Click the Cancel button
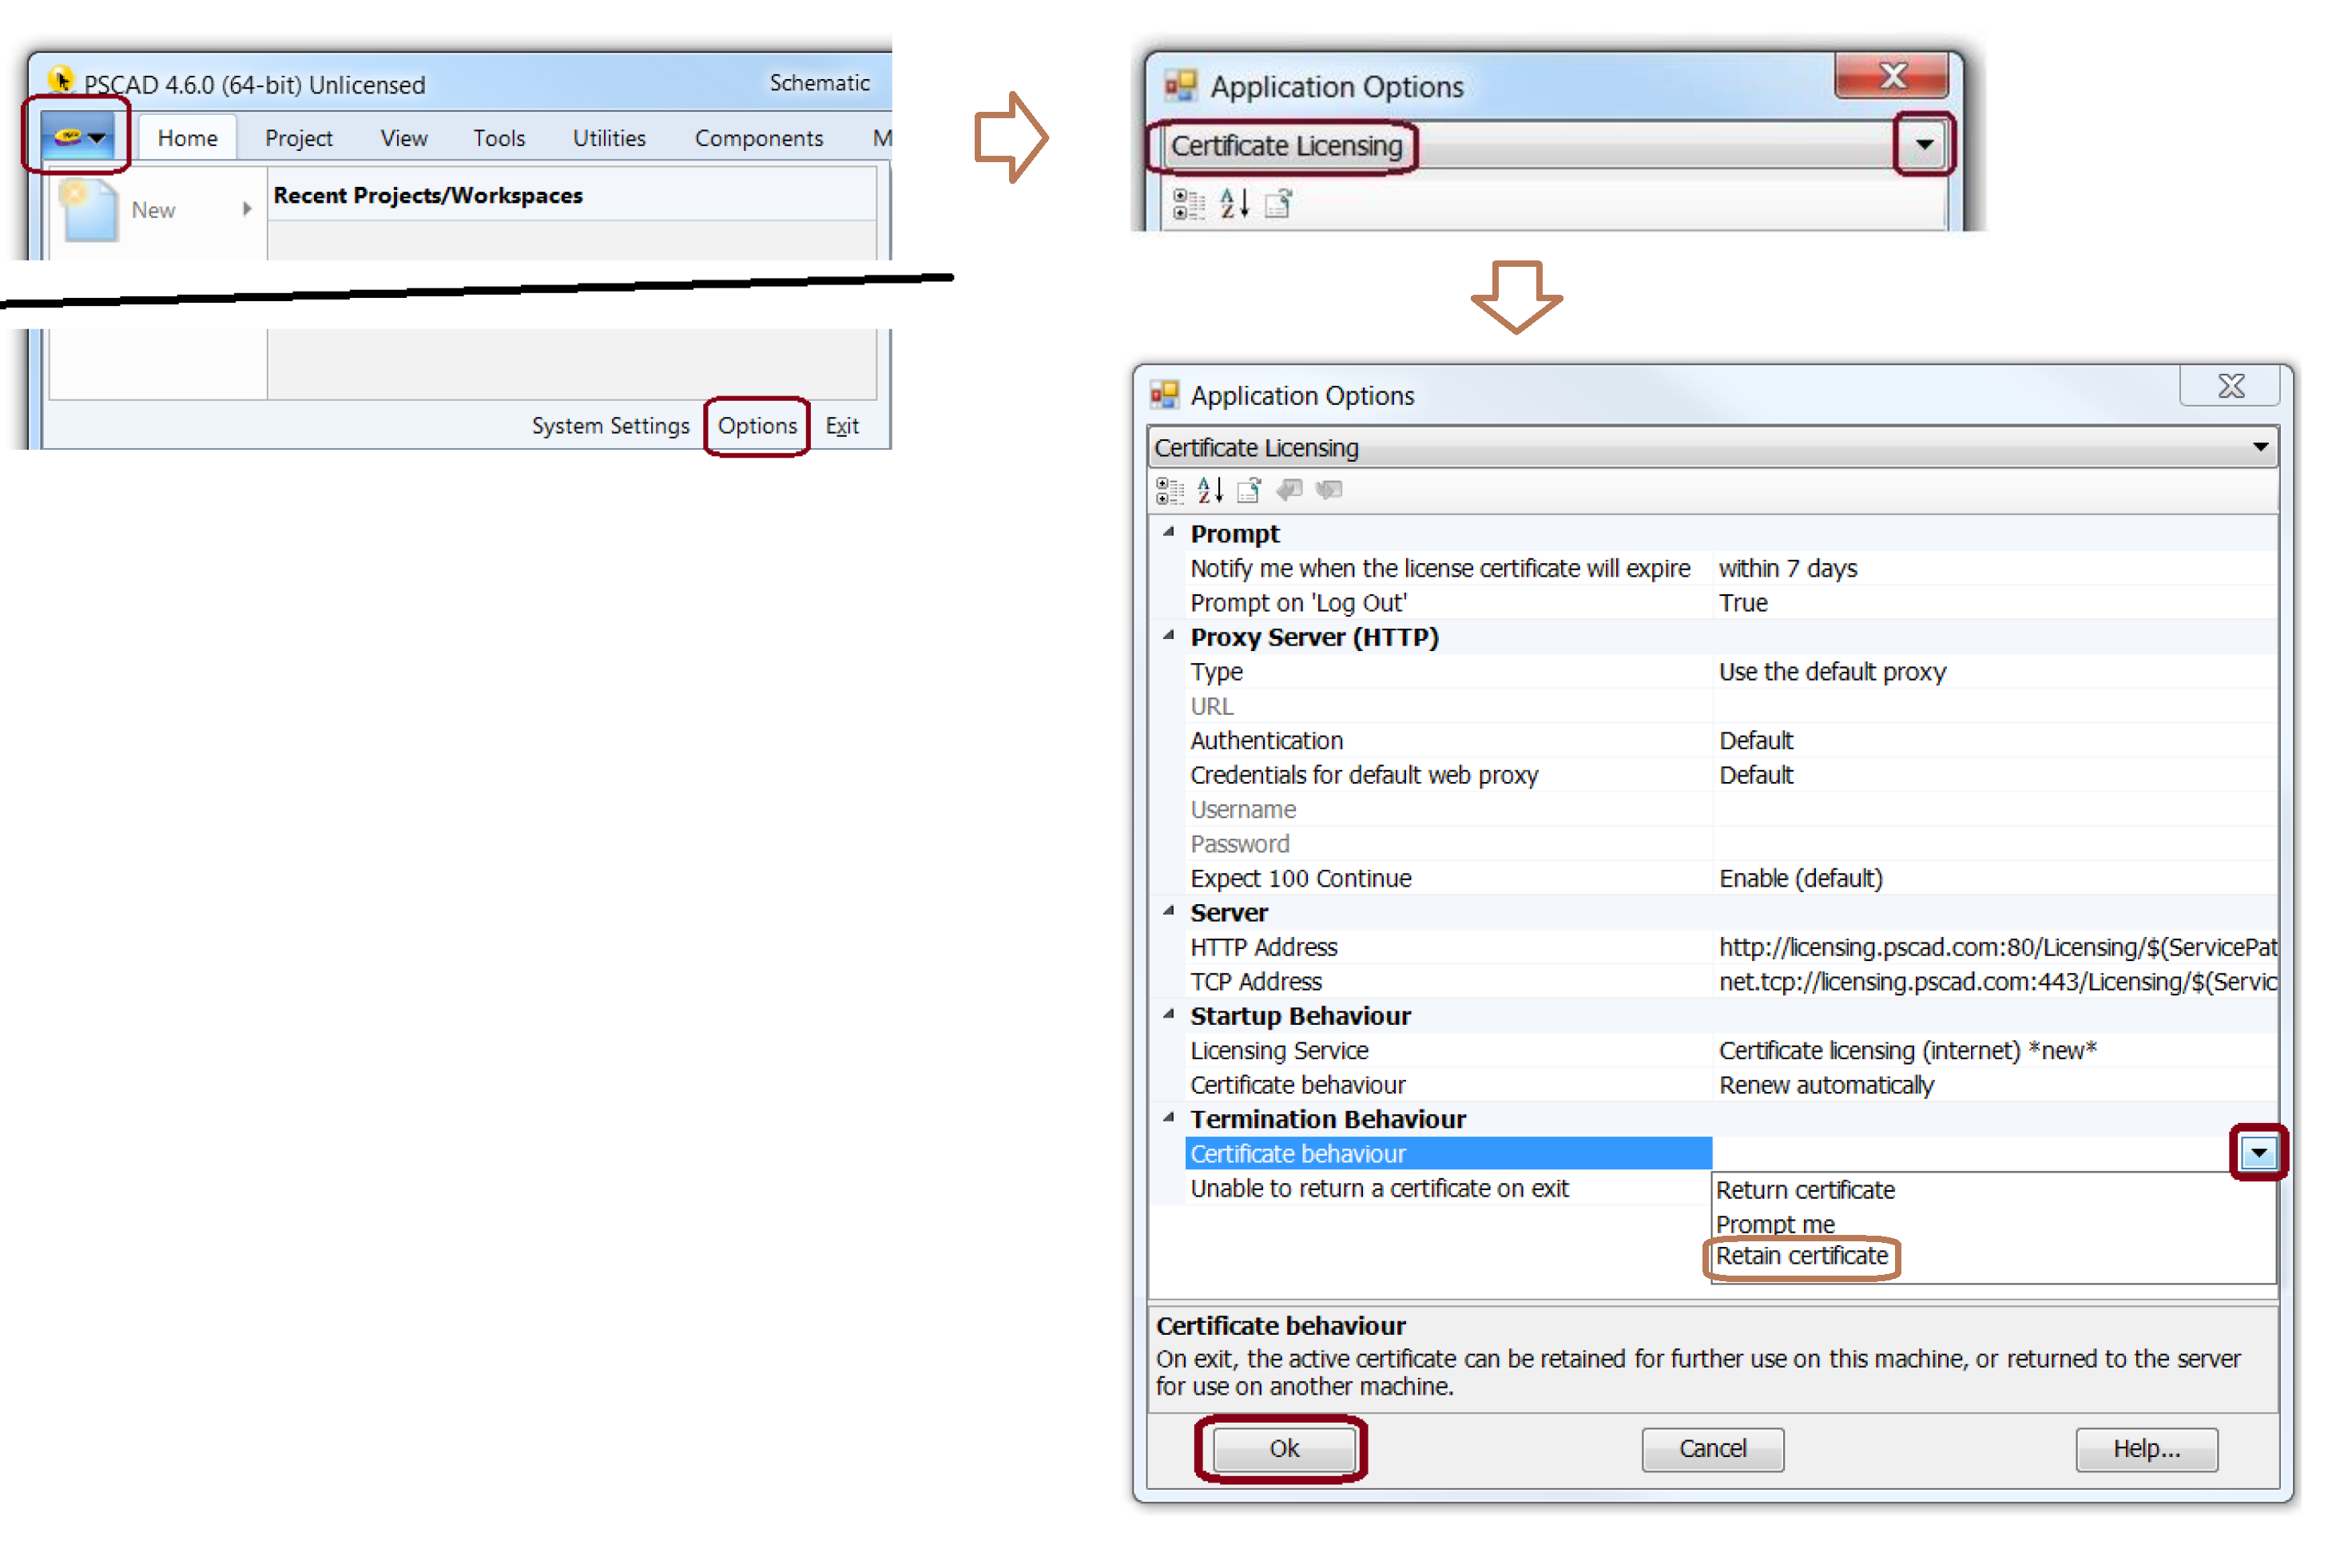Image resolution: width=2348 pixels, height=1568 pixels. (x=1712, y=1449)
